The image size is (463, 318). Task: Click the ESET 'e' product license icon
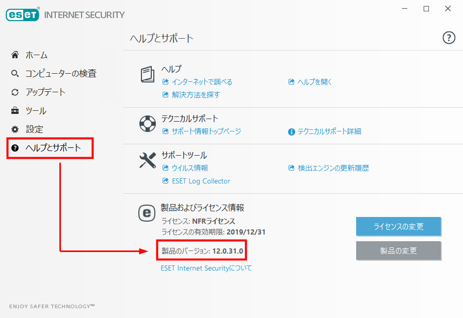(x=147, y=213)
